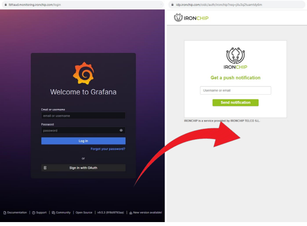Click the OAuth sign-in icon

[45, 168]
